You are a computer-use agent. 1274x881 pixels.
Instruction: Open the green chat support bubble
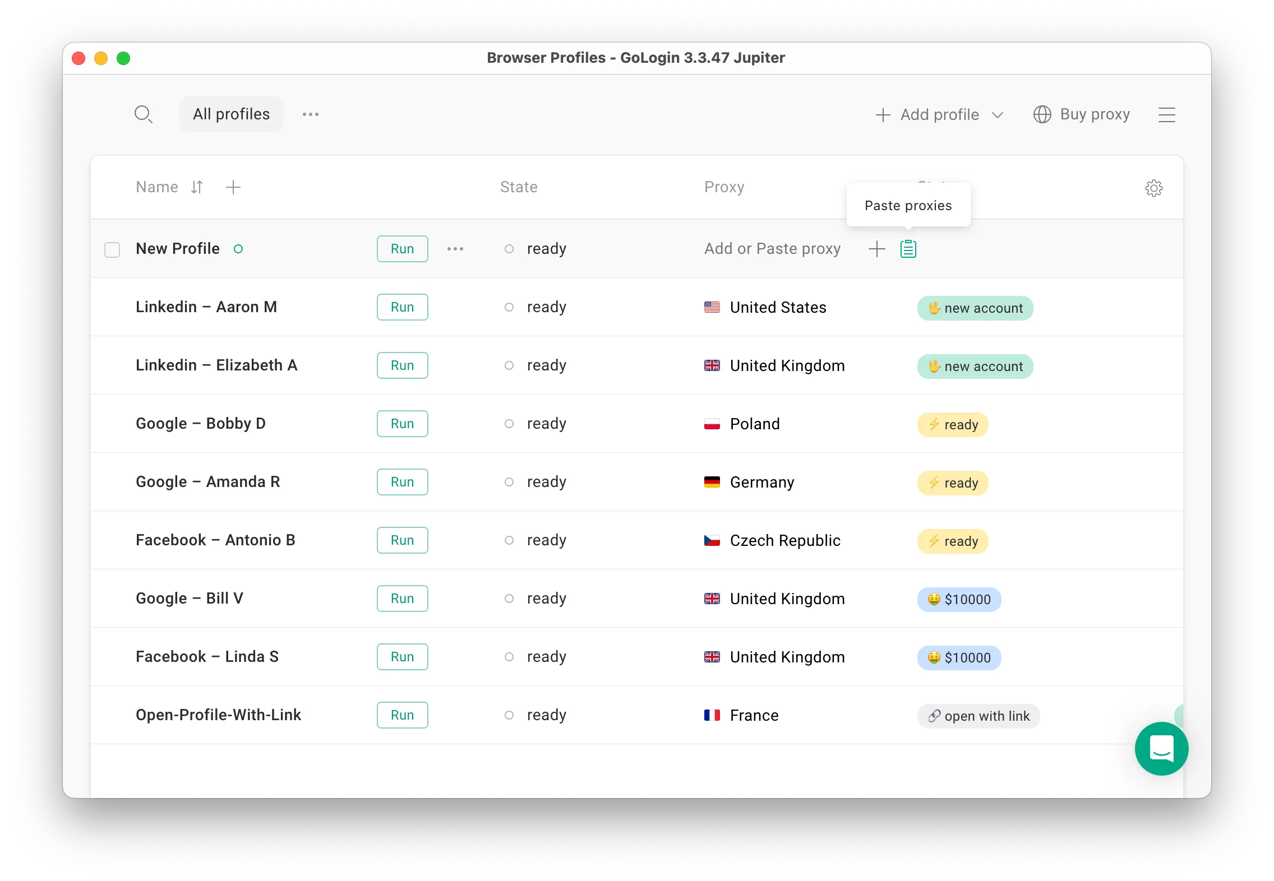click(x=1162, y=749)
